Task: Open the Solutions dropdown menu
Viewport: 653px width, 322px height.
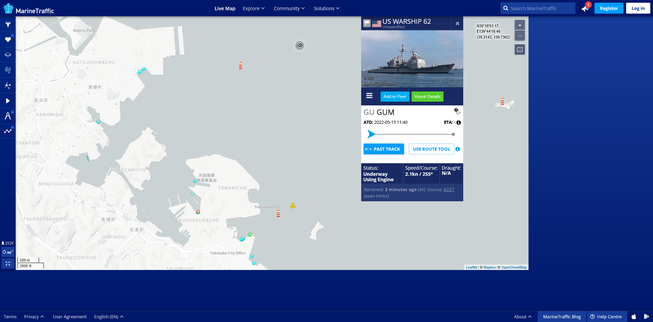Action: click(x=326, y=9)
